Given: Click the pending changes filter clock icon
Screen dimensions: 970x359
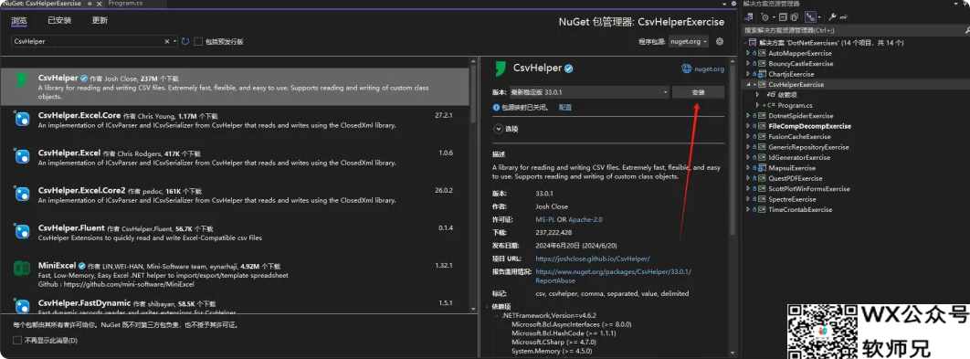Looking at the screenshot, I should click(x=765, y=17).
